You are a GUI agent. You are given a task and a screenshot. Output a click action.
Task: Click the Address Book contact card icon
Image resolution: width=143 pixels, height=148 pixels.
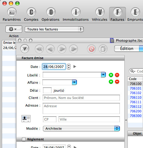(26, 118)
